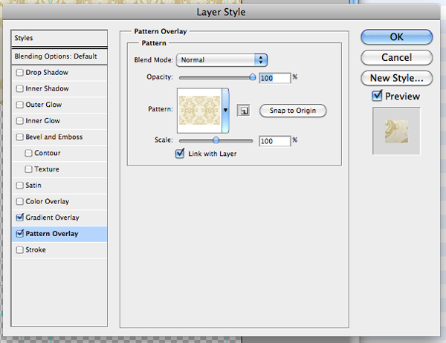
Task: Open the Gradient Overlay settings label
Action: point(52,218)
